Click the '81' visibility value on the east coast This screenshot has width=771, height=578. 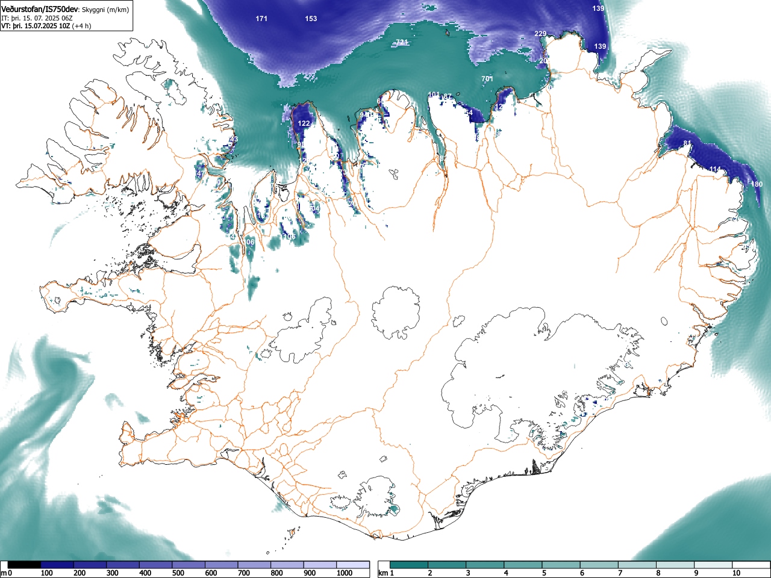point(687,143)
